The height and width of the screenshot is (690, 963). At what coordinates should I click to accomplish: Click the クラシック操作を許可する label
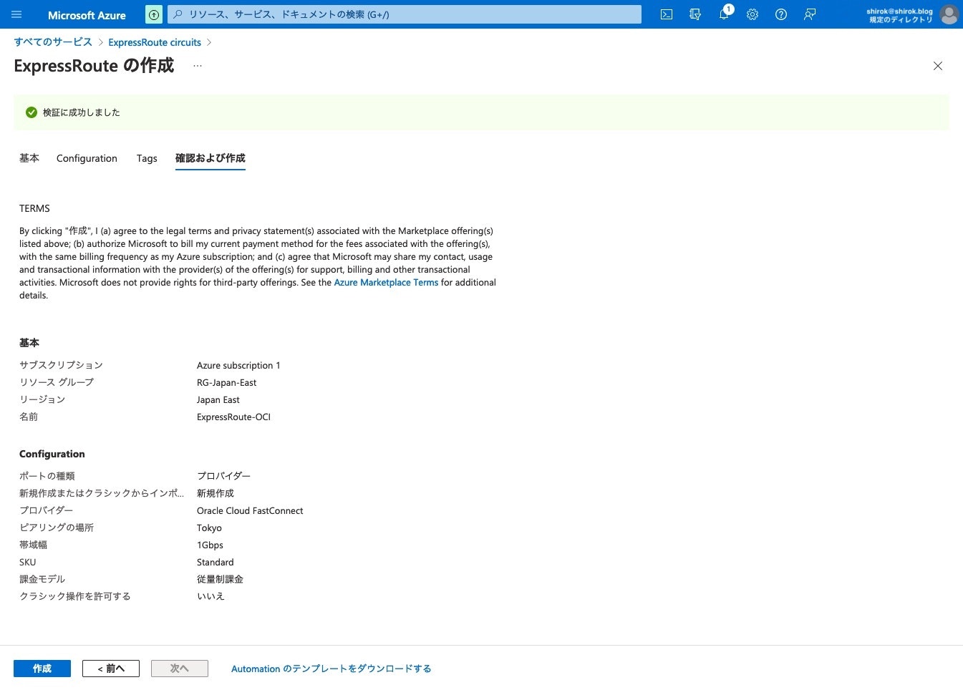(x=75, y=596)
